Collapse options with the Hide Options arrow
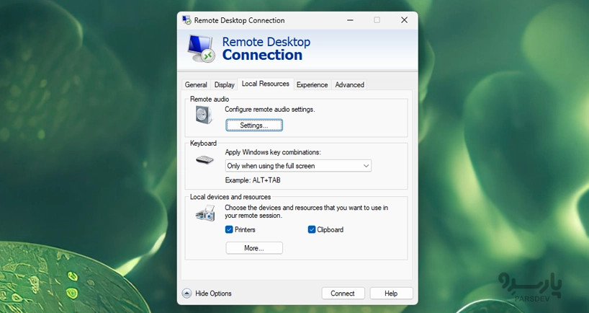The image size is (589, 313). tap(186, 294)
